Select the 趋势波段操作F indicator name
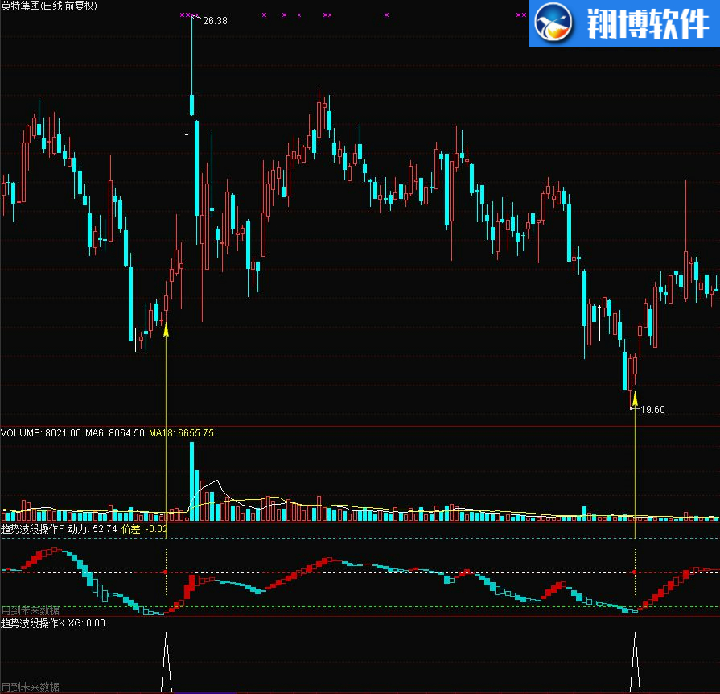The width and height of the screenshot is (720, 694). 33,529
